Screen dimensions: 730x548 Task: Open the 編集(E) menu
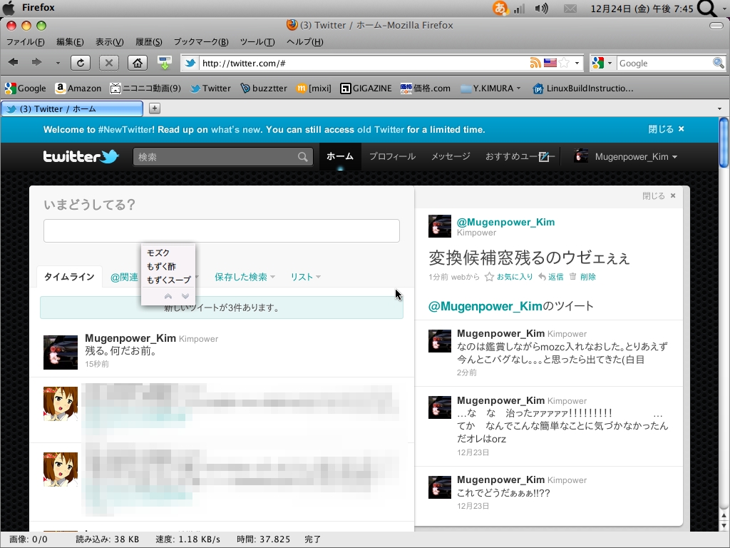[70, 42]
